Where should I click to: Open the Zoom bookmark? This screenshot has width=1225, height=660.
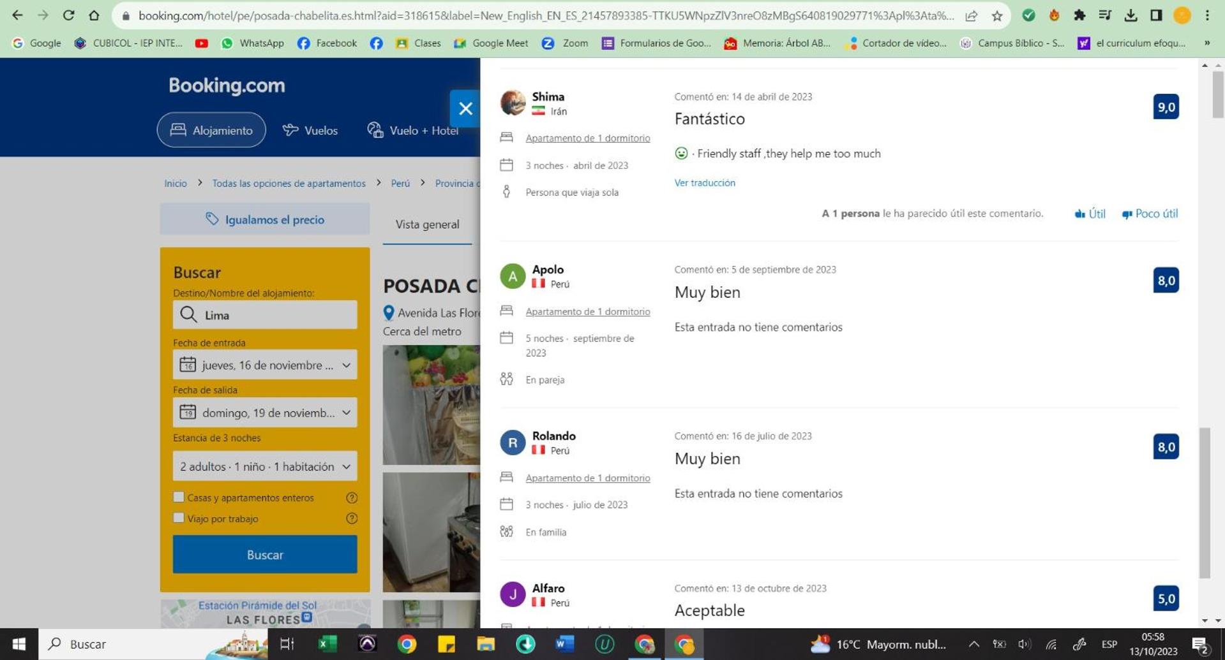tap(564, 43)
